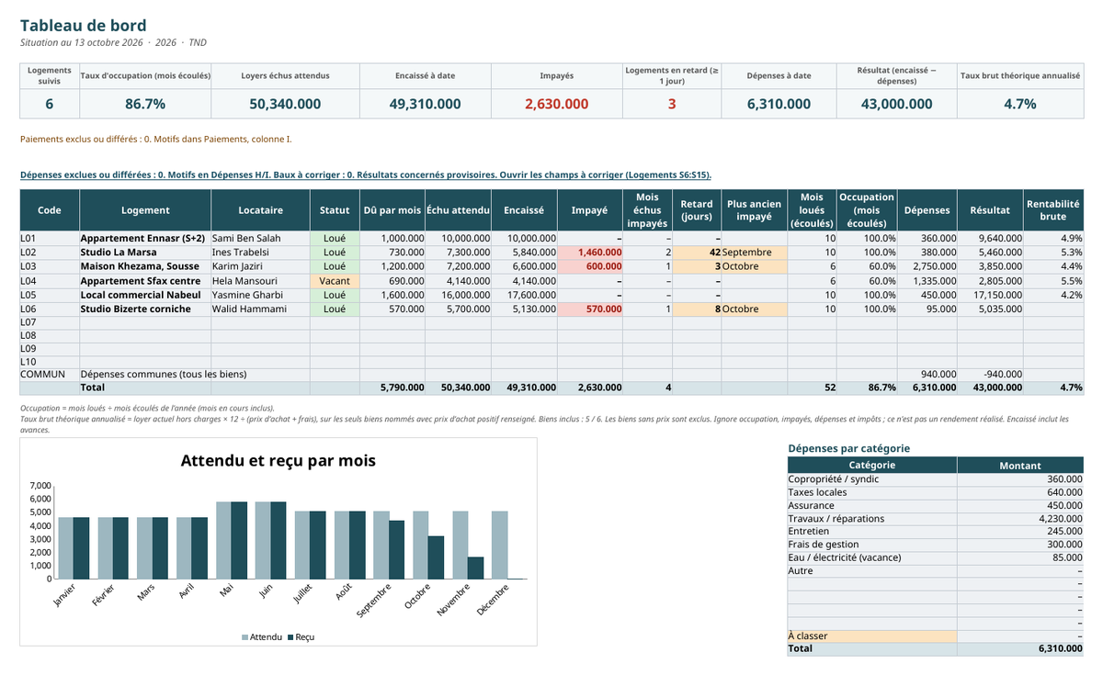This screenshot has width=1103, height=675.
Task: Select the impayé cell 570.000 for L06
Action: coord(590,309)
